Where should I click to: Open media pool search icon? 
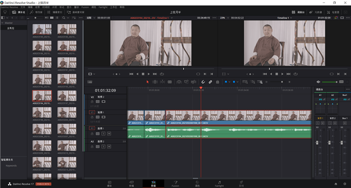pos(64,17)
